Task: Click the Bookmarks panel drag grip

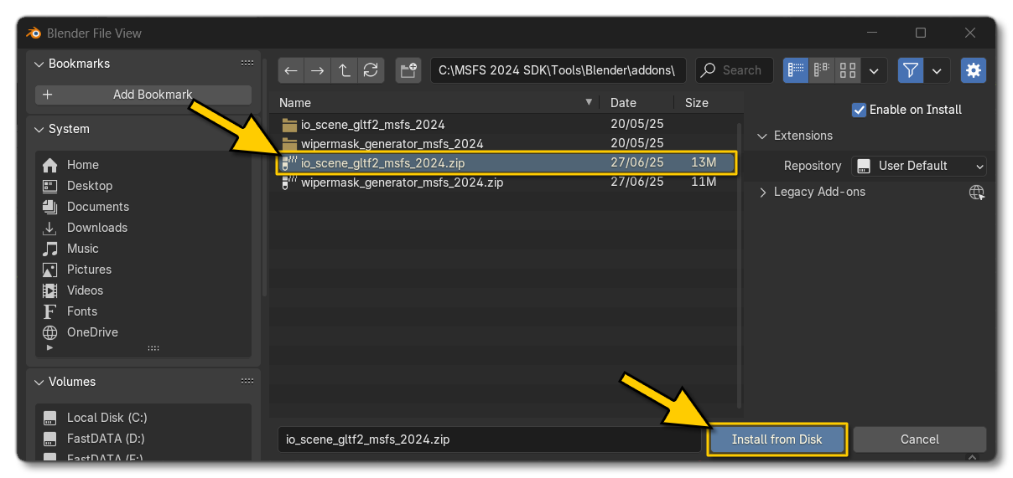Action: point(247,64)
